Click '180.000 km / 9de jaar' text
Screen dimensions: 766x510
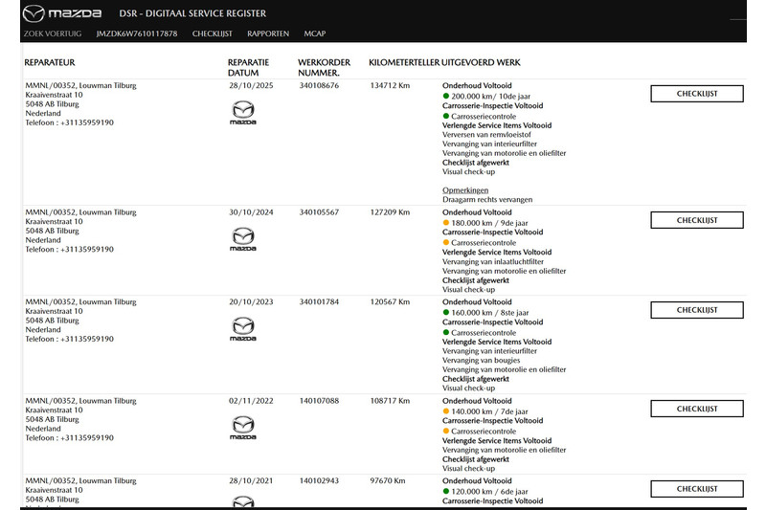point(489,223)
